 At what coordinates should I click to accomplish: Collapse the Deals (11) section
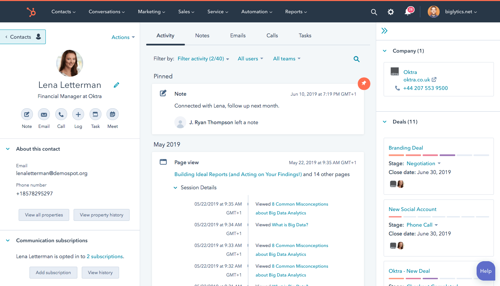[385, 122]
